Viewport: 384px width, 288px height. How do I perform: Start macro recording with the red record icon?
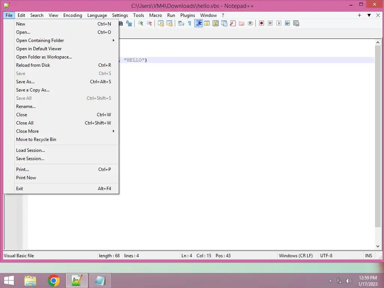(261, 23)
